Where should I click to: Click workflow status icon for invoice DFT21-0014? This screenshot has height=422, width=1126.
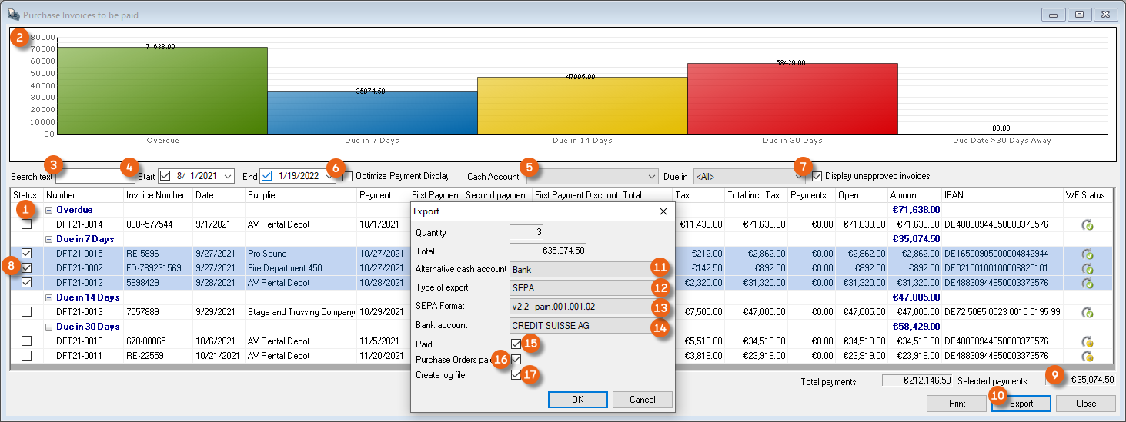(1088, 225)
